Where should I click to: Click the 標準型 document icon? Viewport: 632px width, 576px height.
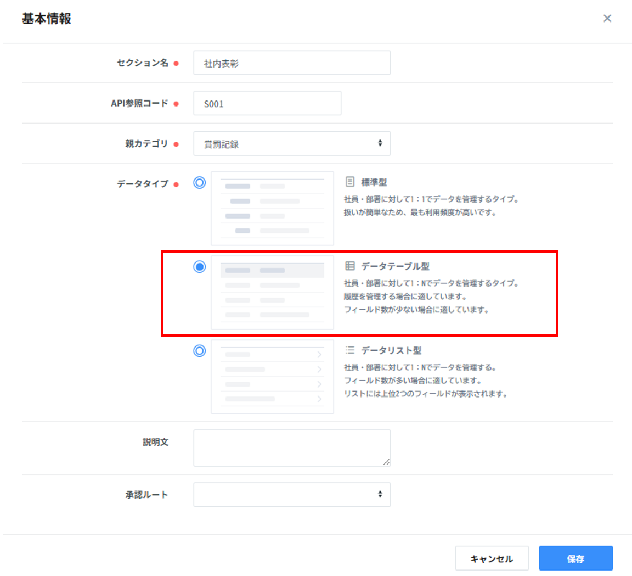click(350, 182)
